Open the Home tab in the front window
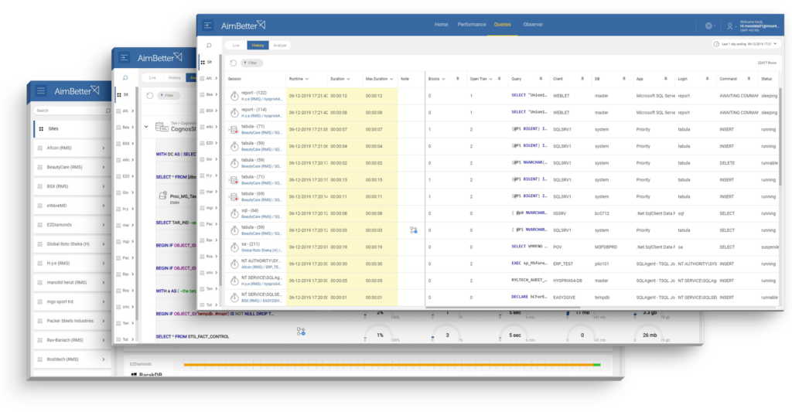 click(x=441, y=25)
